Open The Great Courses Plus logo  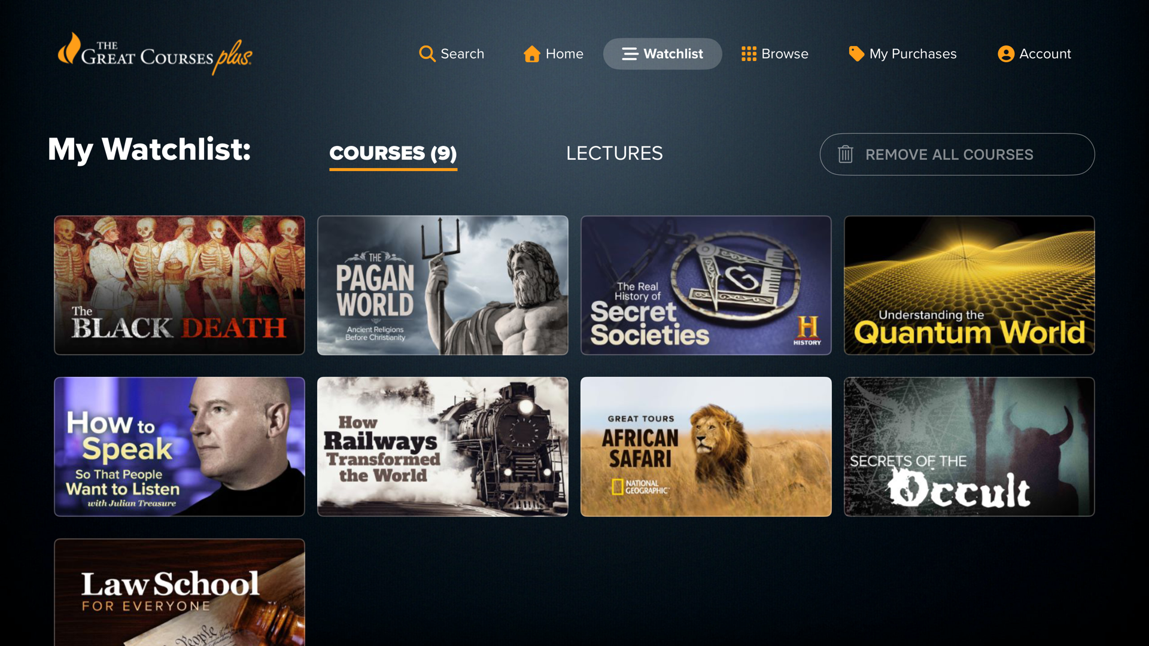pyautogui.click(x=155, y=54)
